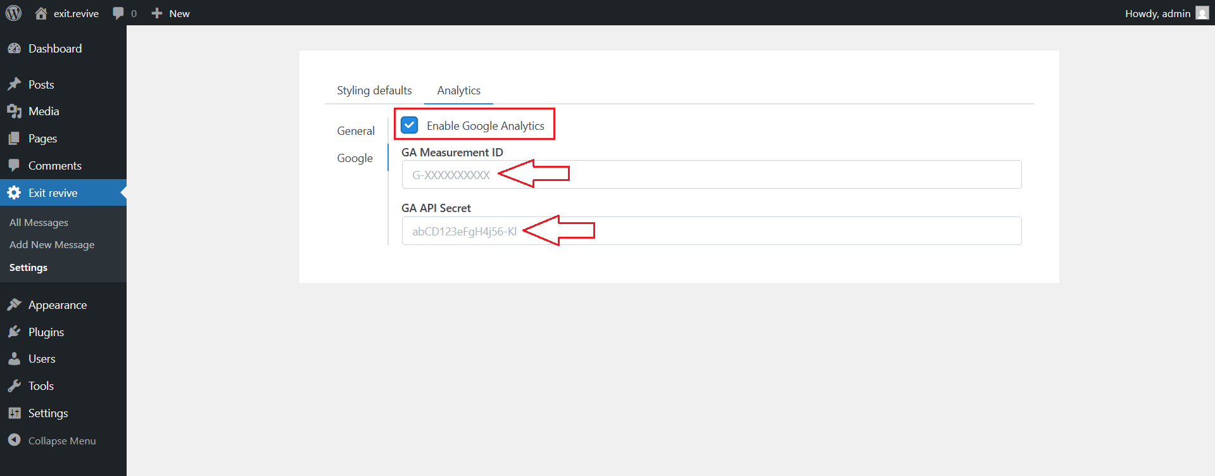Click the Plugins plug icon

tap(14, 332)
